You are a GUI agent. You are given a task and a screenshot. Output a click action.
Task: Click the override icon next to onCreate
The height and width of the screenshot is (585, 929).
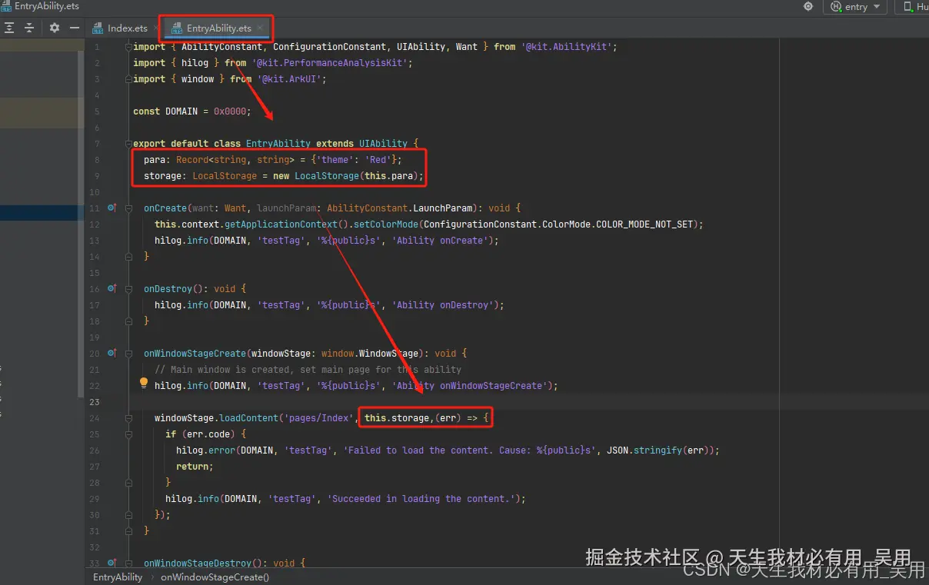[x=112, y=208]
